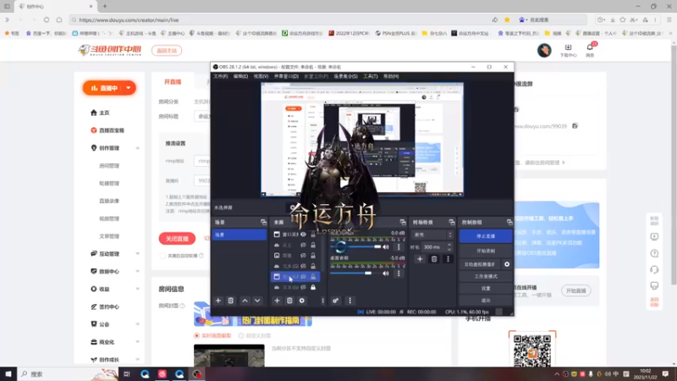
Task: Open 房间管理 in the sidebar
Action: point(109,166)
